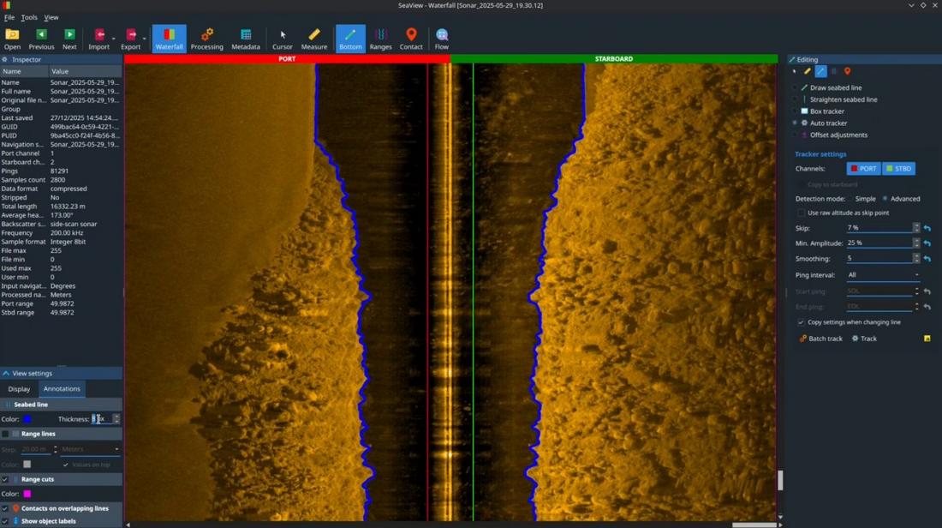Collapse the View settings section
Image resolution: width=942 pixels, height=528 pixels.
pos(6,374)
